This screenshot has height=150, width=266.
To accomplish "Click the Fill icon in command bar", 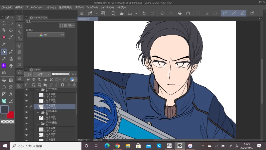I will (180, 13).
